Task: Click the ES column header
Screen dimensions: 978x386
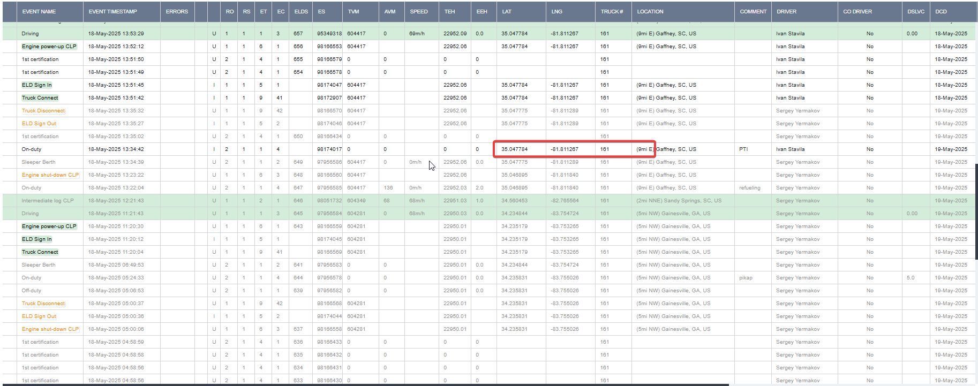Action: coord(321,11)
